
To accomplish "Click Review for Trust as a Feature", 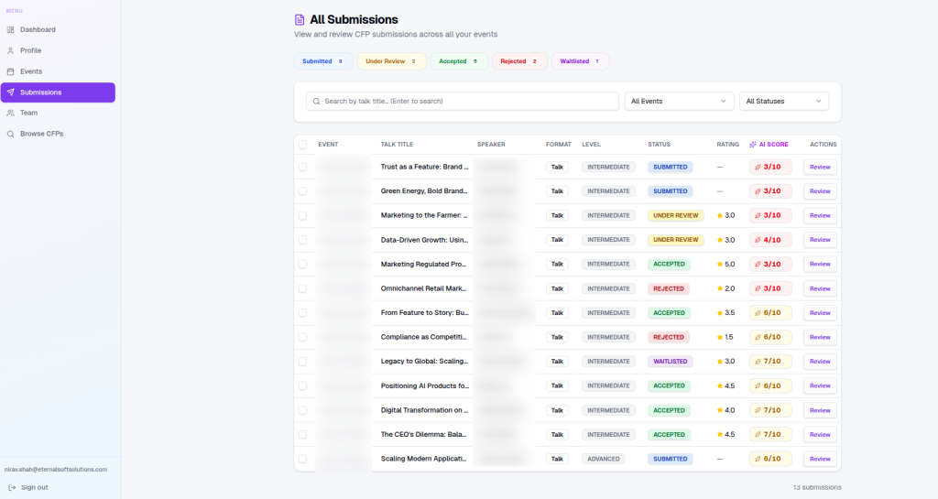I will 820,168.
